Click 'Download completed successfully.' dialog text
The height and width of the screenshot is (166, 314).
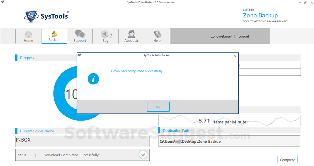pos(137,71)
